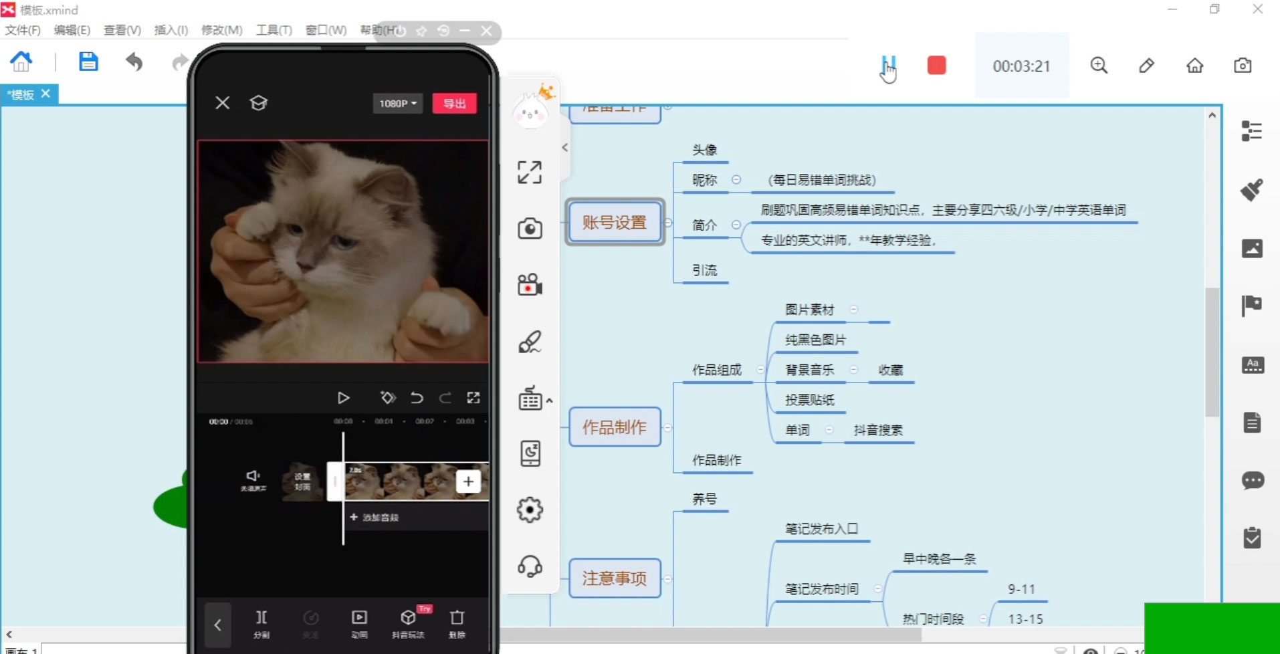1280x654 pixels.
Task: Open the phone mirror keyboard tool
Action: 530,398
